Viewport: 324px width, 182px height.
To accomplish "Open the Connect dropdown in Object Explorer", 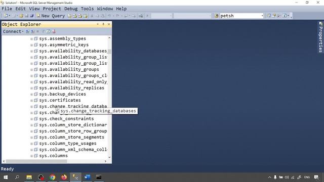I will (x=13, y=31).
